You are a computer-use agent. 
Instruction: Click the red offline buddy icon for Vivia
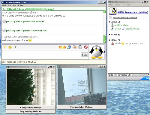112,43
